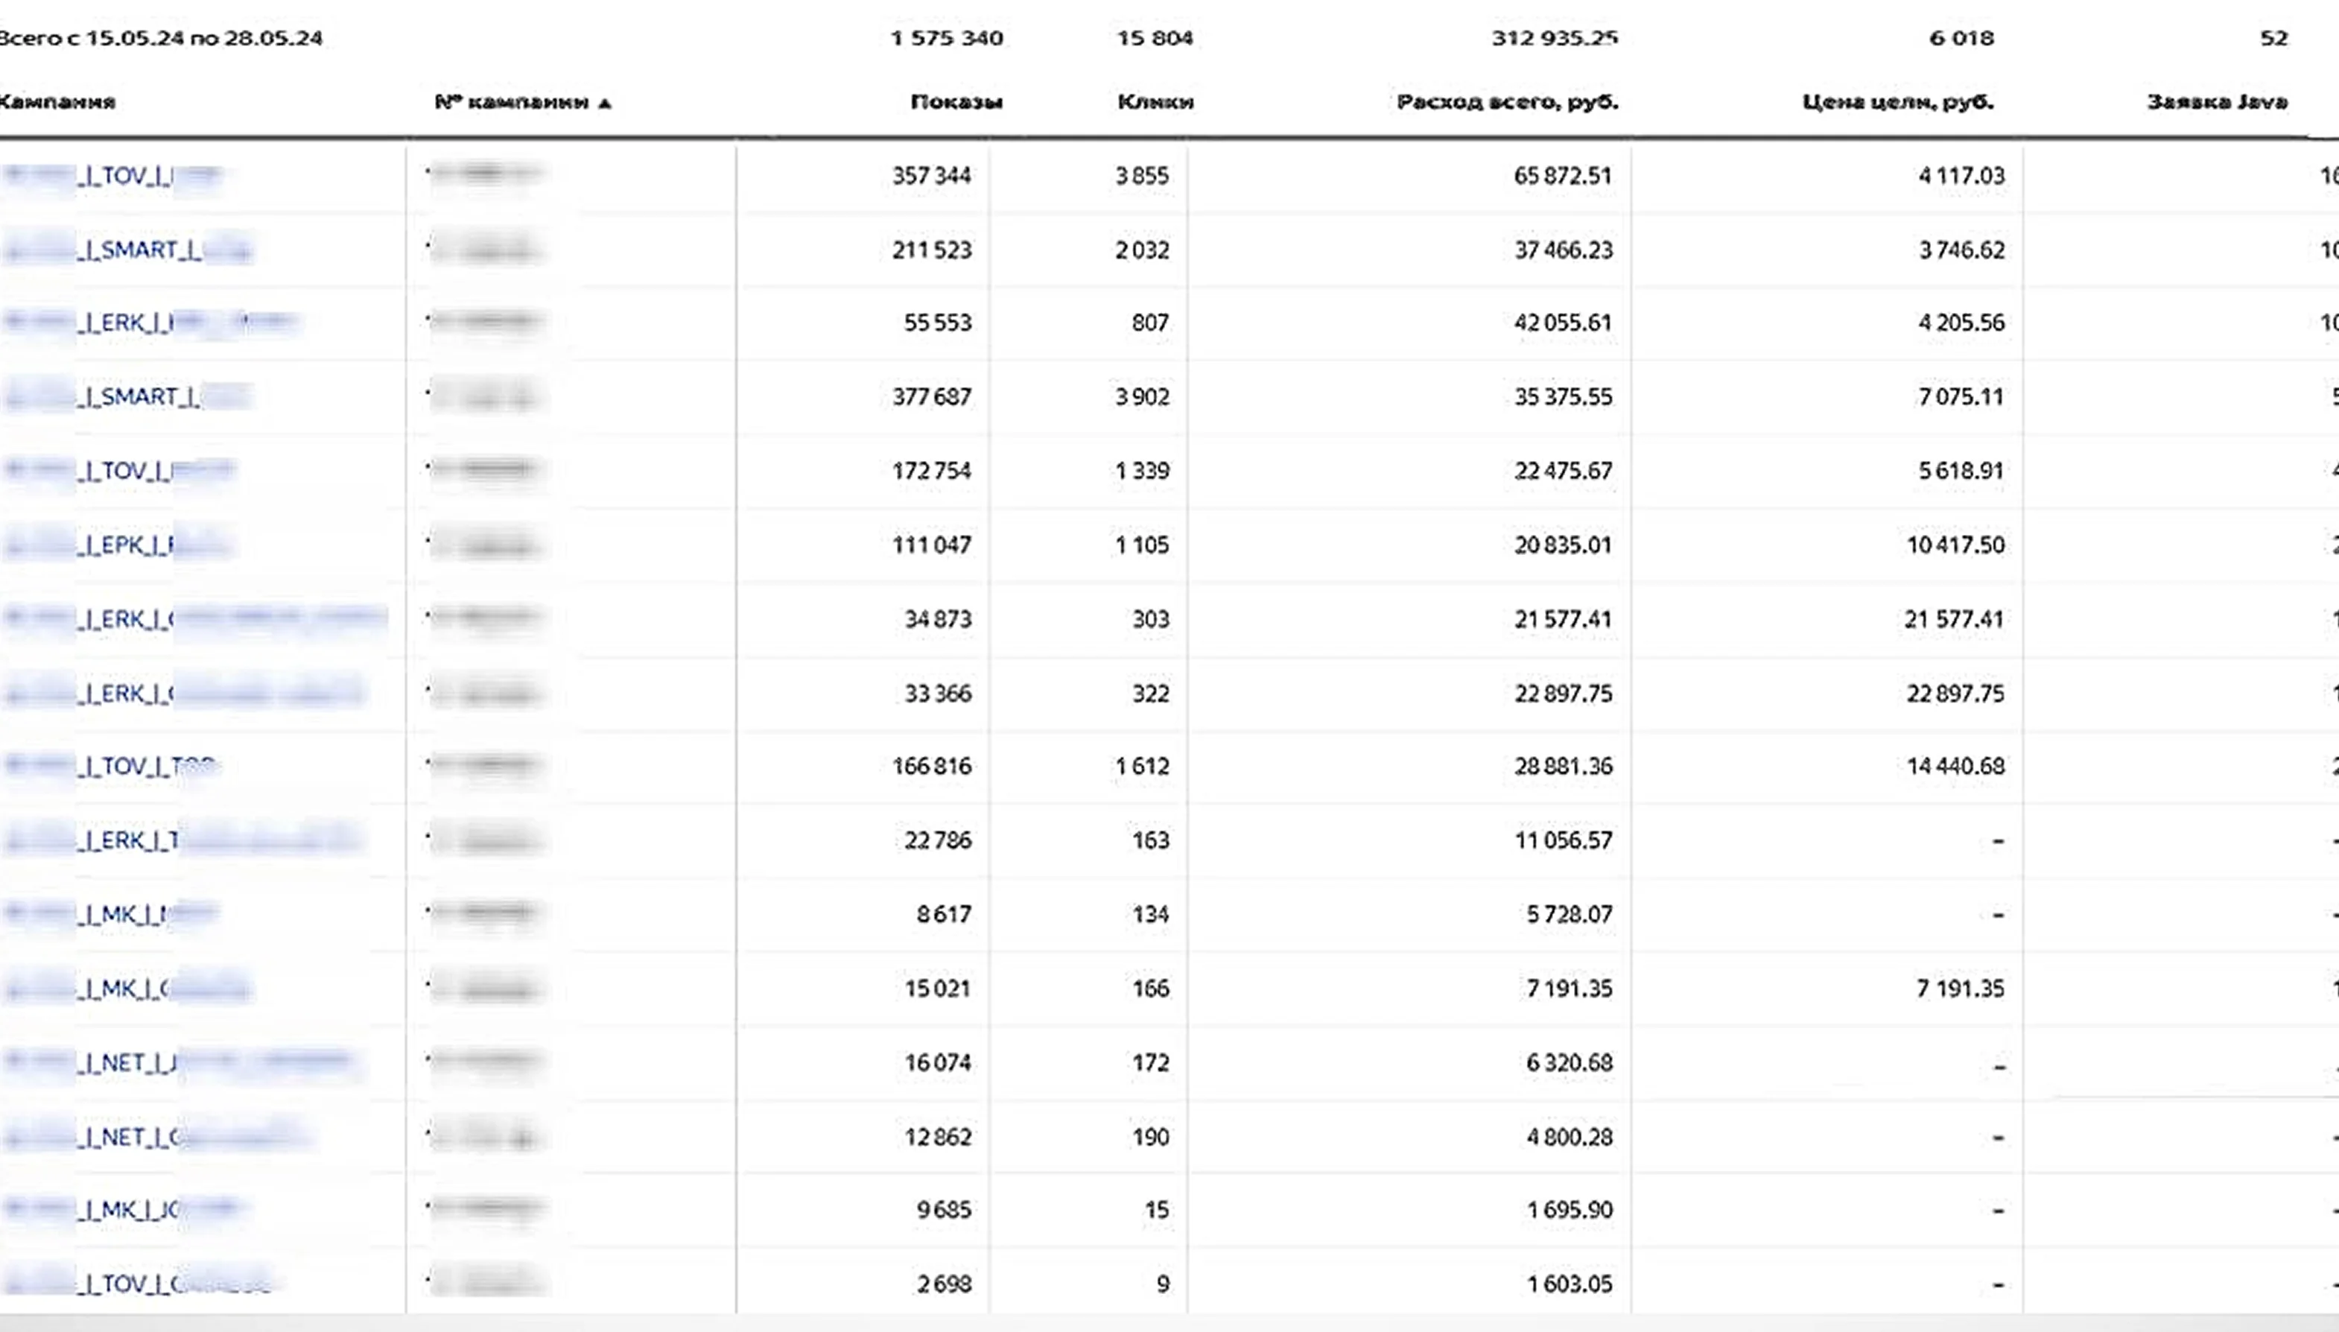This screenshot has height=1332, width=2339.
Task: Sort by the Показы column header
Action: coord(956,101)
